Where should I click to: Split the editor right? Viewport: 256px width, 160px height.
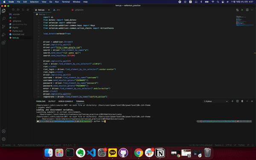247,10
